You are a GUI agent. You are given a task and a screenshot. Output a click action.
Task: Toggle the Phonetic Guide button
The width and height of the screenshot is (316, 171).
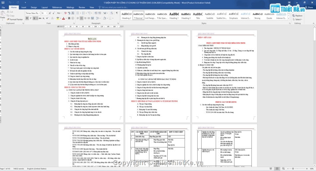pos(69,13)
